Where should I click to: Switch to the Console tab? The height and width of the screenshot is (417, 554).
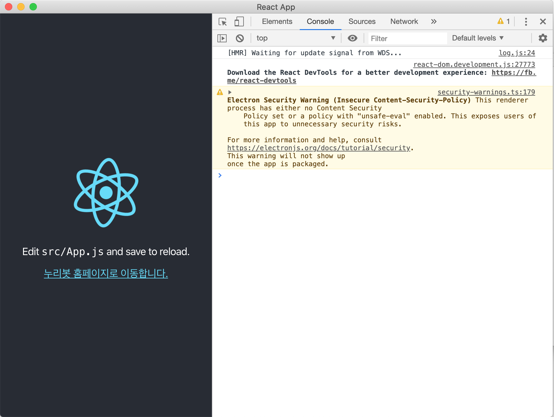coord(320,21)
